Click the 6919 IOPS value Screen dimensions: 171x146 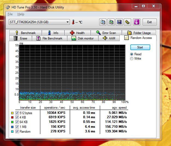point(57,117)
